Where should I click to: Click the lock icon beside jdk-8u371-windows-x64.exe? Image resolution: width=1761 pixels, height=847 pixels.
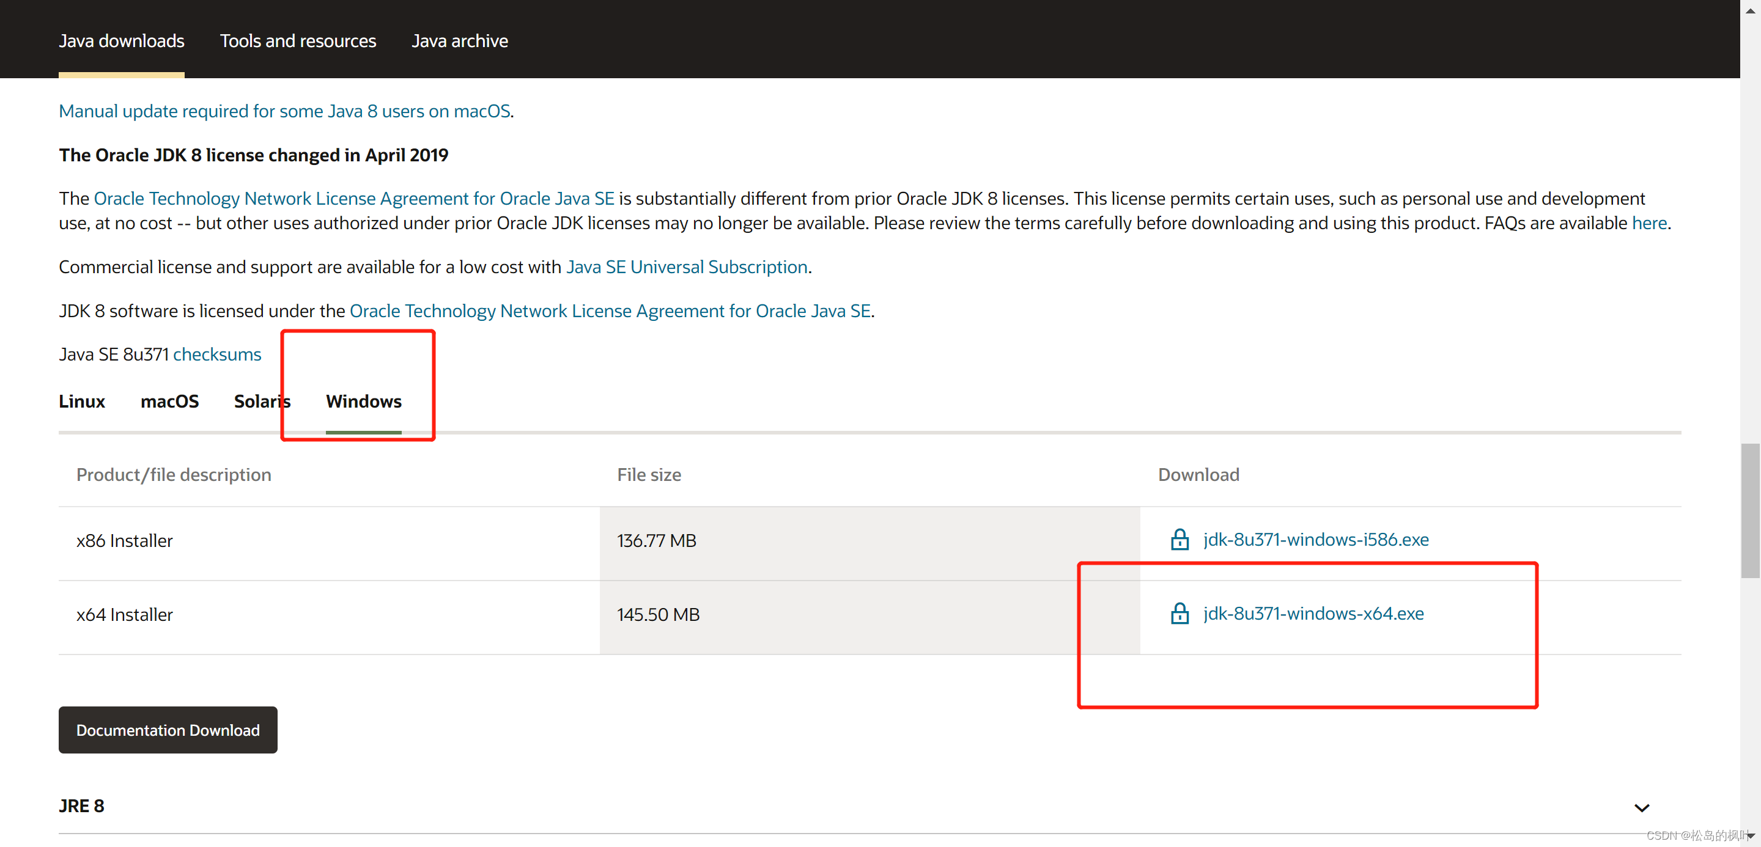1180,614
